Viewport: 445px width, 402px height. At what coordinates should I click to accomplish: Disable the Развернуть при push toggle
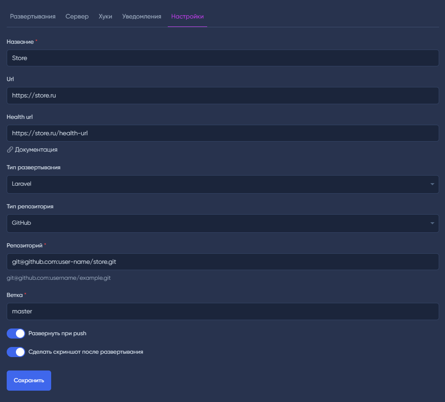pos(16,334)
